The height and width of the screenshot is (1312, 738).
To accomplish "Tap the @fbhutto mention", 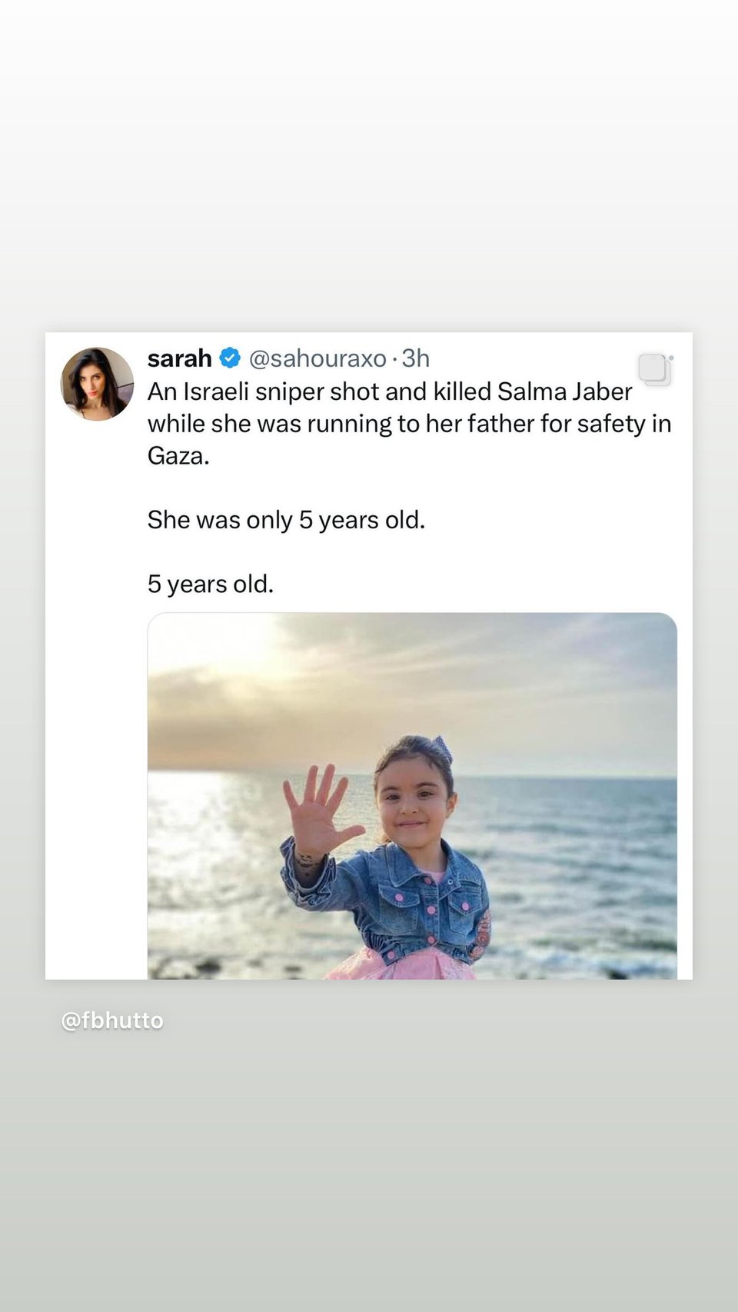I will click(x=112, y=1021).
